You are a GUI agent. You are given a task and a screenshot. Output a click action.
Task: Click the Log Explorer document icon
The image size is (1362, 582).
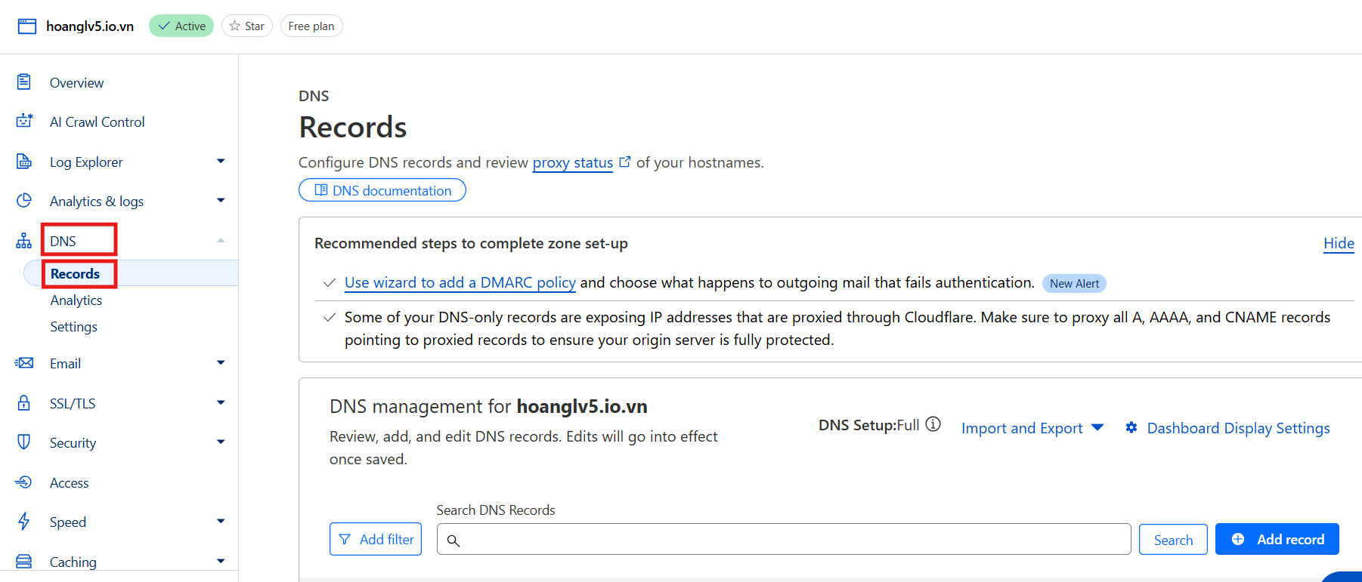pyautogui.click(x=24, y=162)
